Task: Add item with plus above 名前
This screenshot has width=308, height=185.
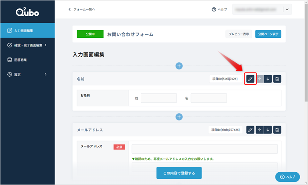Action: (179, 66)
